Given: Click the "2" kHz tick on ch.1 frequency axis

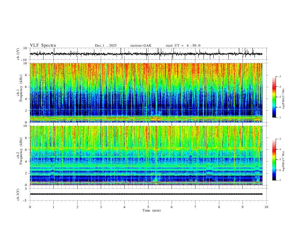Looking at the screenshot, I should coord(26,110).
